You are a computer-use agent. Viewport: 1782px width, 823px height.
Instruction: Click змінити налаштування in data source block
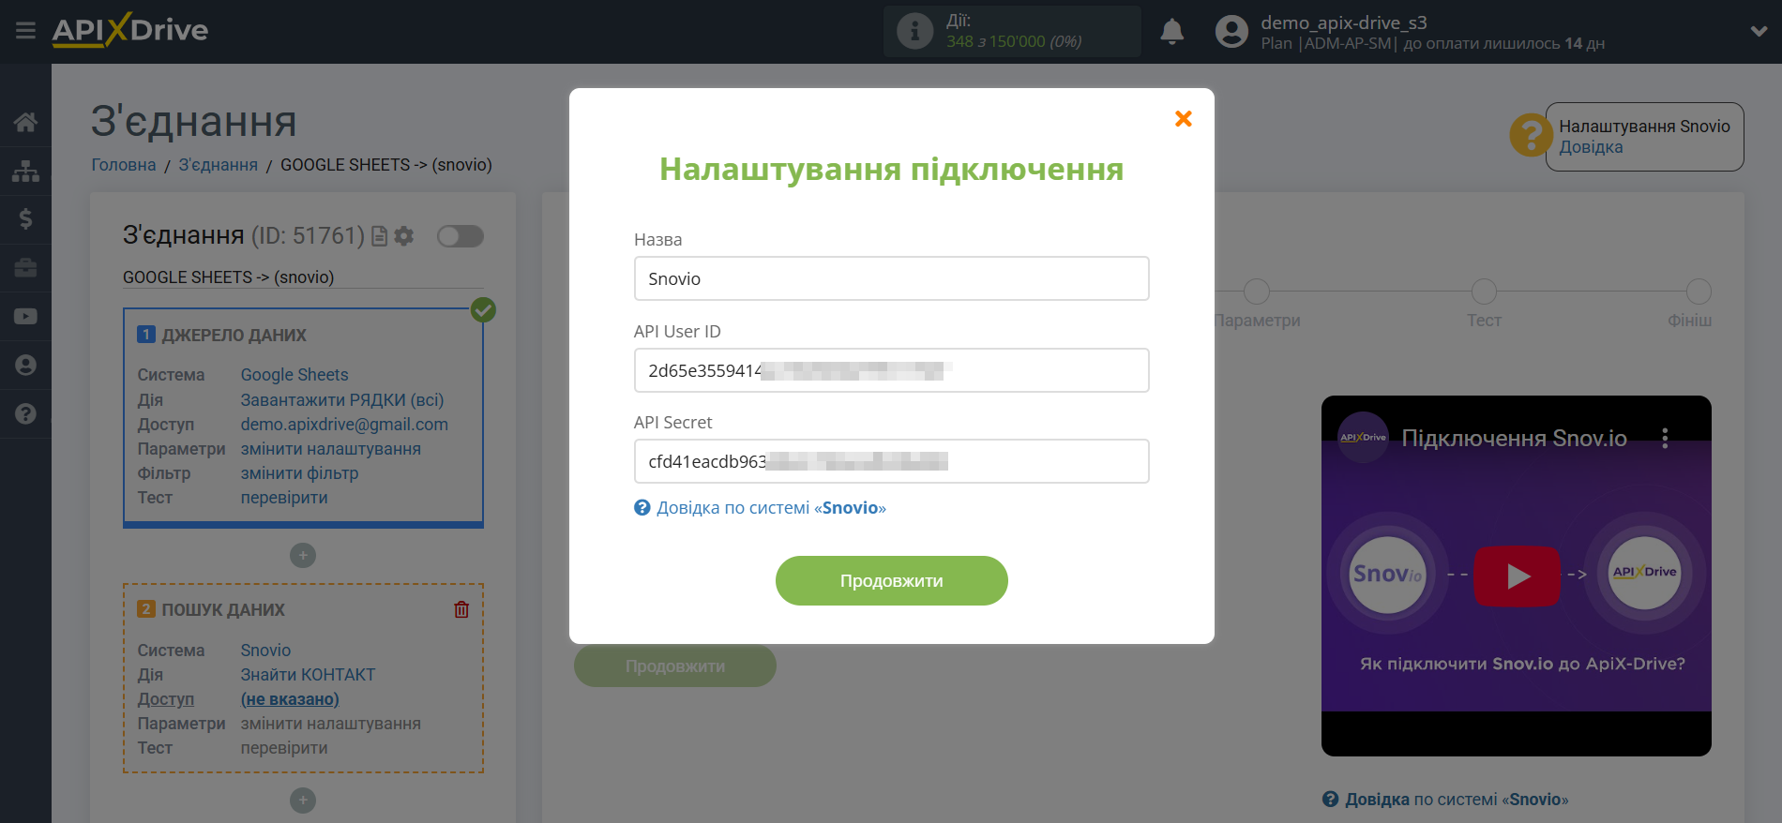330,449
